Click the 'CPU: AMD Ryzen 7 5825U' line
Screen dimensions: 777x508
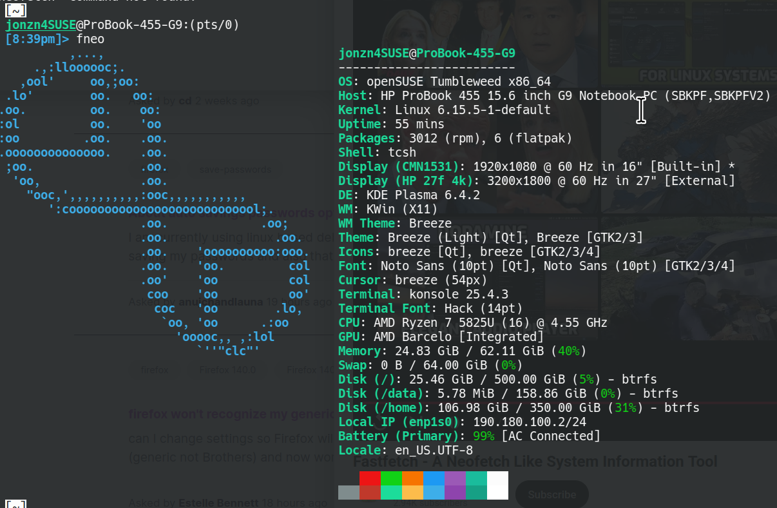[473, 323]
